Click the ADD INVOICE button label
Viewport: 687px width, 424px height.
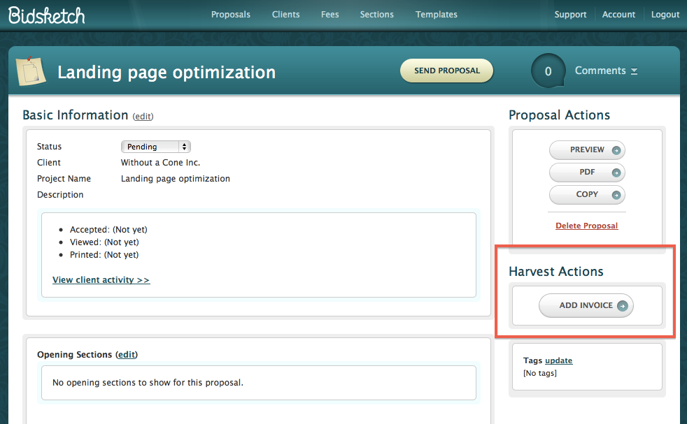[x=586, y=305]
